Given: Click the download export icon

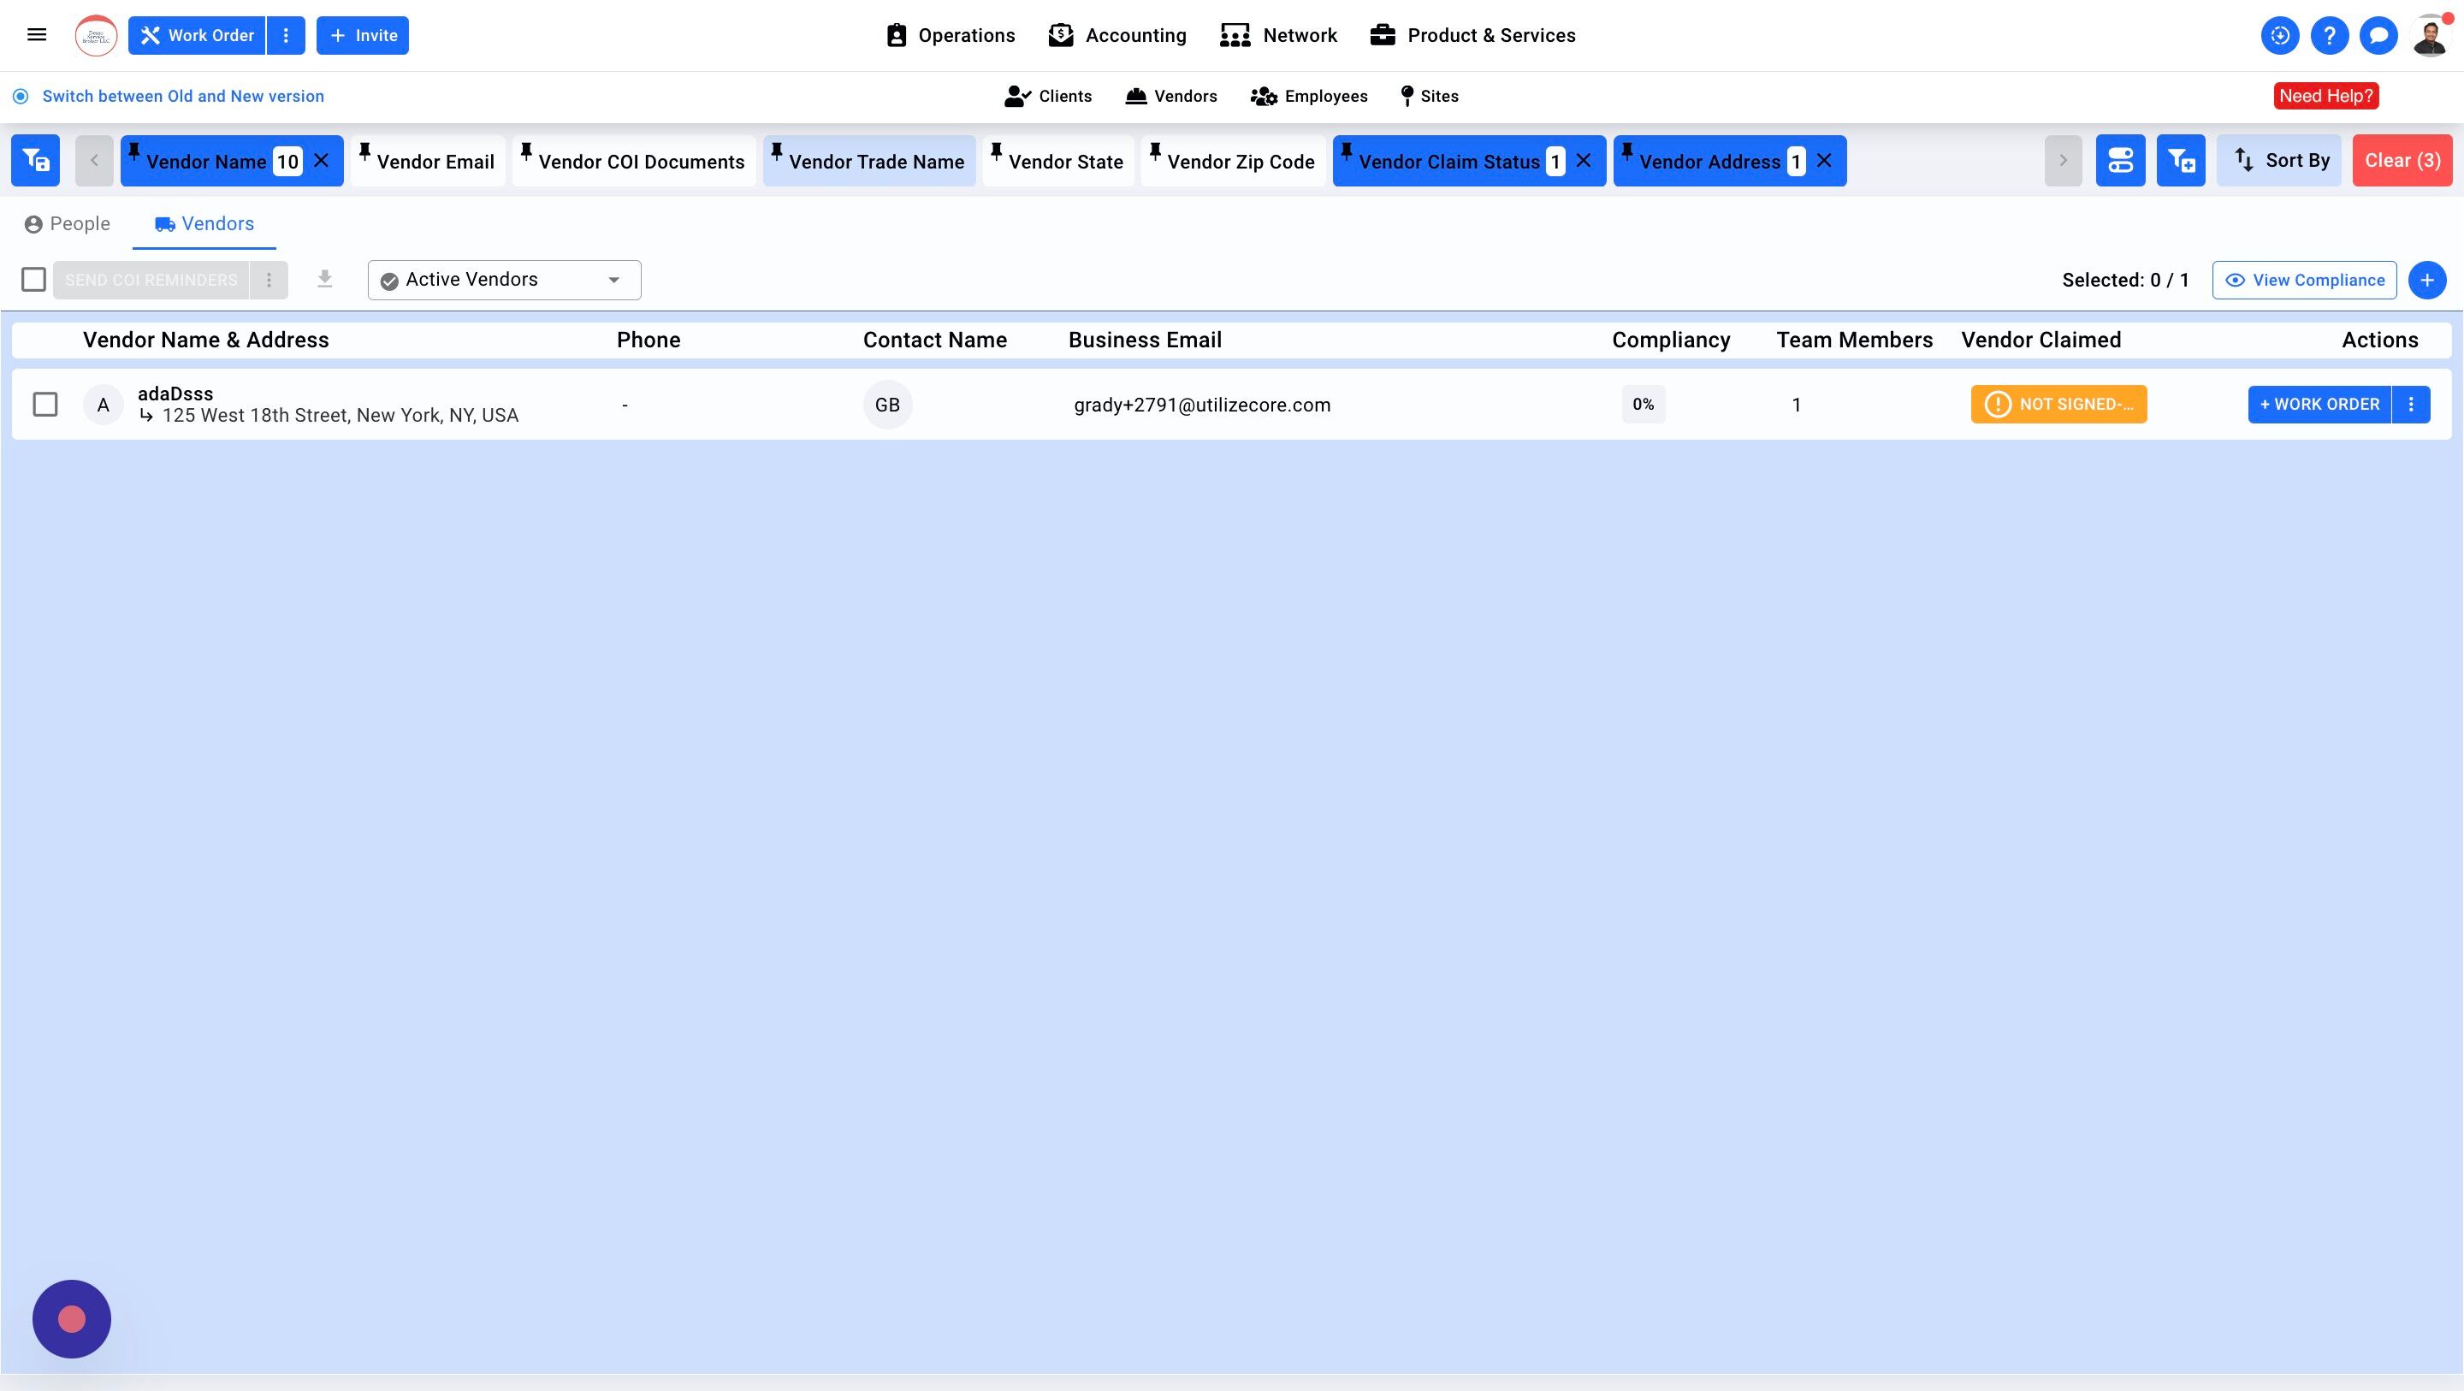Looking at the screenshot, I should (x=325, y=280).
